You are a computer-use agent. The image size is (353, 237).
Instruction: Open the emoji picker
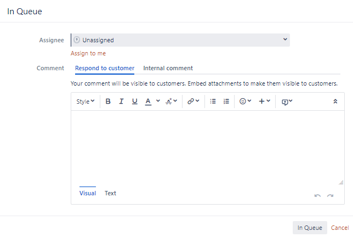pyautogui.click(x=245, y=101)
